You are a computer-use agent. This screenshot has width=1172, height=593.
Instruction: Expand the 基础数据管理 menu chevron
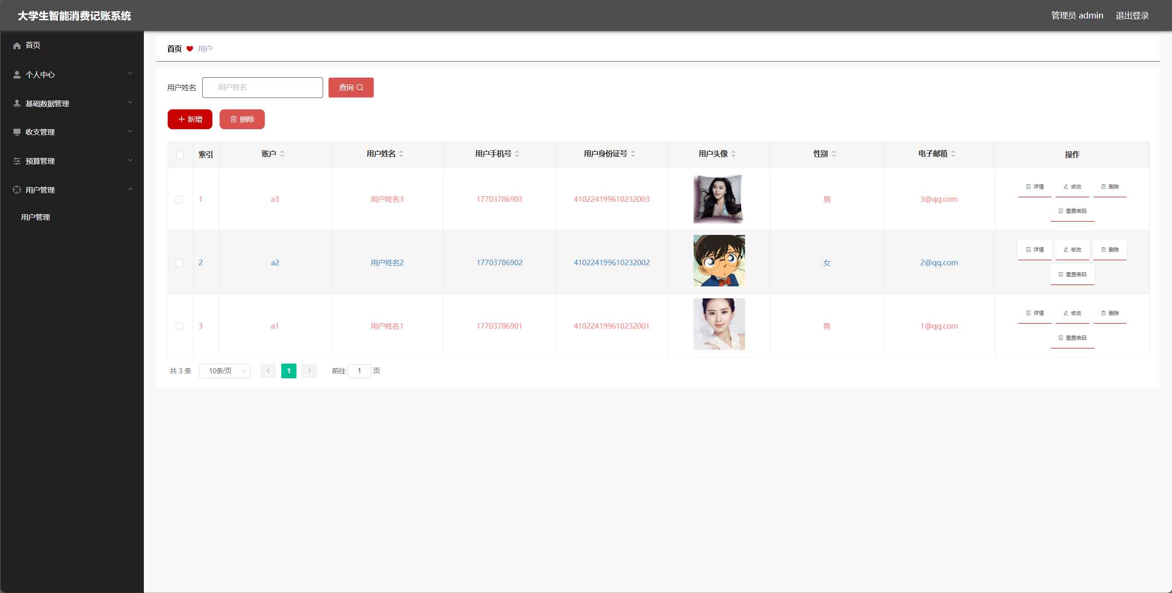click(x=130, y=103)
